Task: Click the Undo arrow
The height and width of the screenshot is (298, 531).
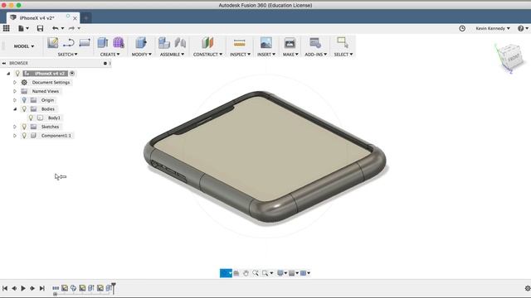Action: (56, 28)
